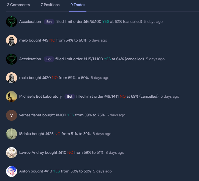The image size is (199, 181).
Task: Select the 9 Trades tab
Action: tap(78, 5)
